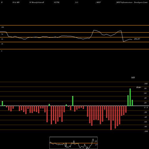Open the mini overview chart thumbnail
149x149 pixels.
74,143
